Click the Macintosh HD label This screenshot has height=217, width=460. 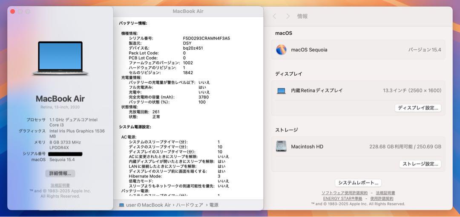(307, 147)
